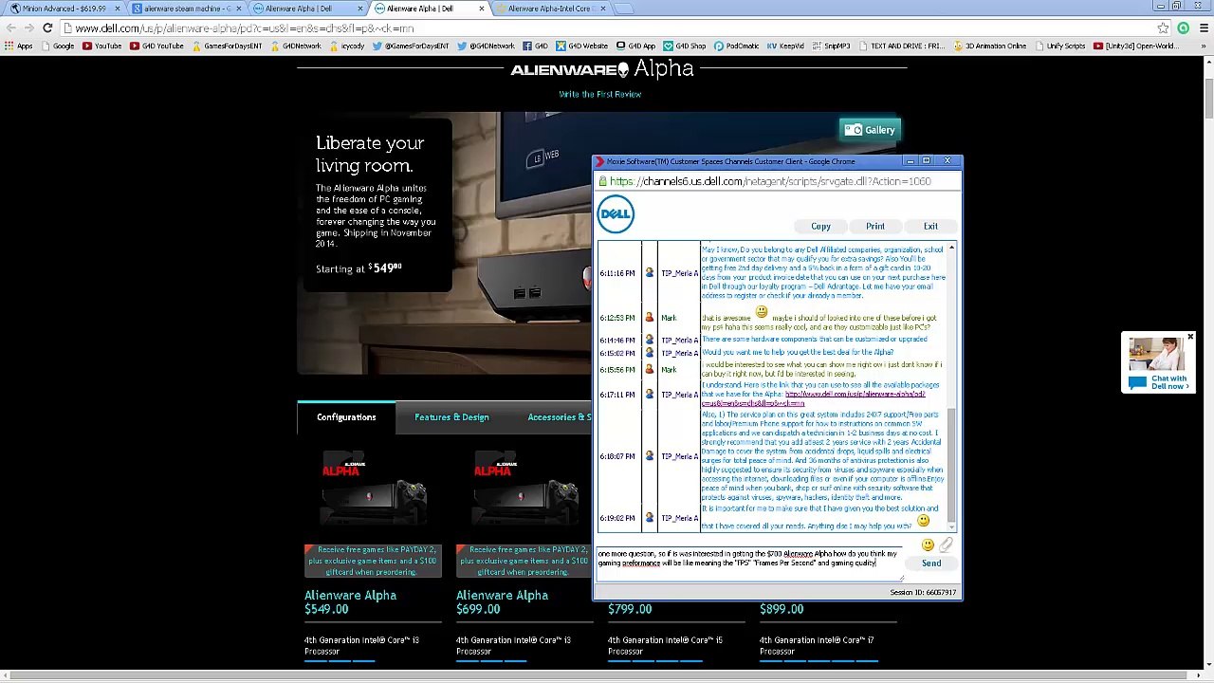Open the G4D App bookmark
1214x683 pixels.
[635, 46]
